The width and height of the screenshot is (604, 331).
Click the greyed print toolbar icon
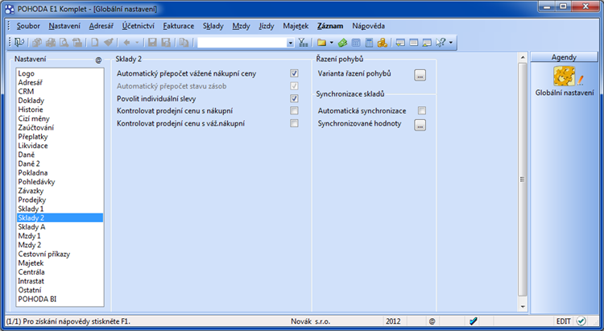click(x=51, y=43)
